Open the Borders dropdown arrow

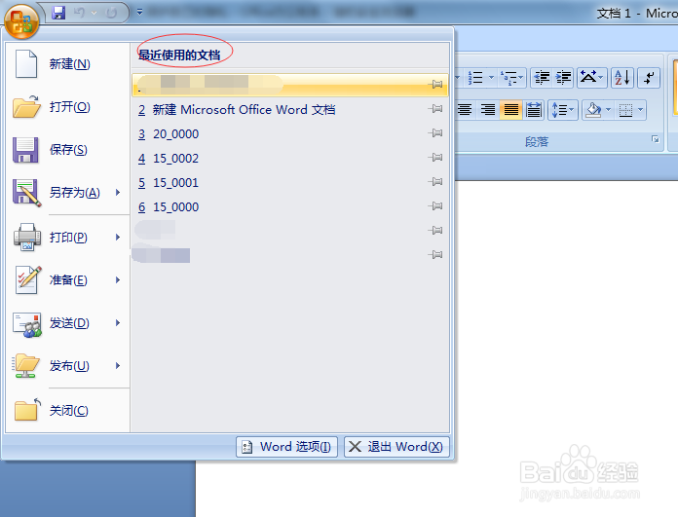tap(640, 110)
